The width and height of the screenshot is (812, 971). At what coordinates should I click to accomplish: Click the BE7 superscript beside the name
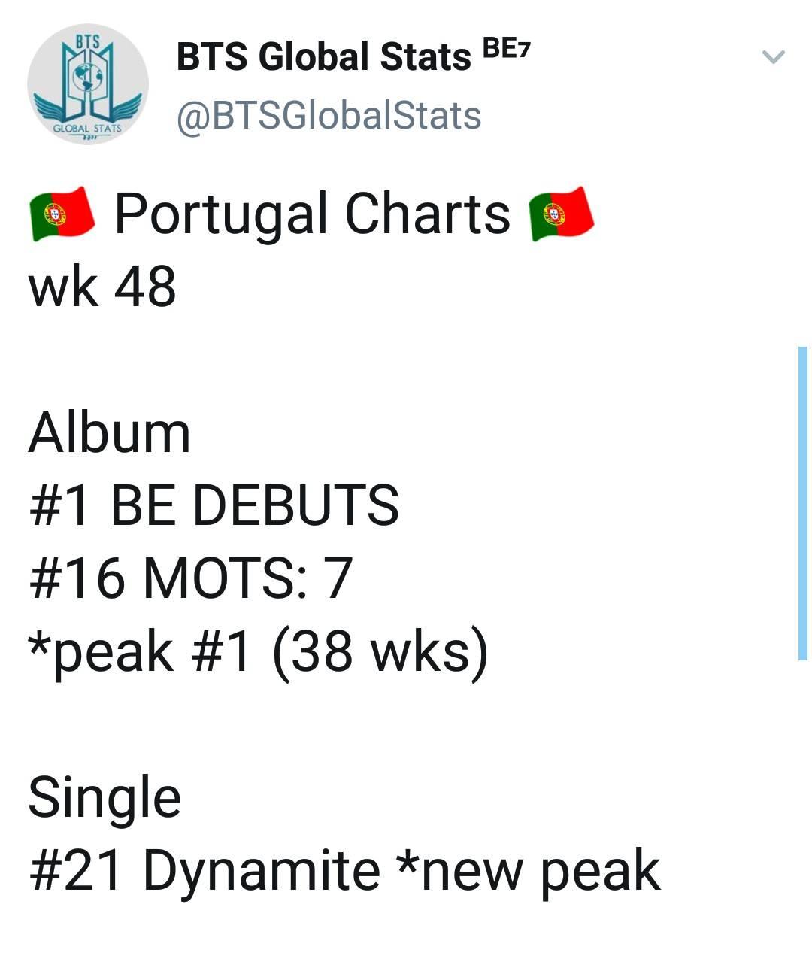(507, 49)
